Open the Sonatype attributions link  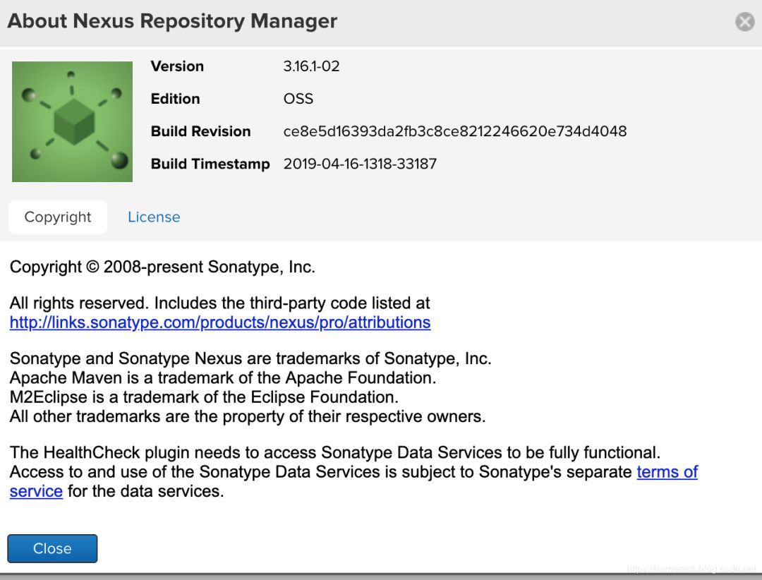[220, 322]
